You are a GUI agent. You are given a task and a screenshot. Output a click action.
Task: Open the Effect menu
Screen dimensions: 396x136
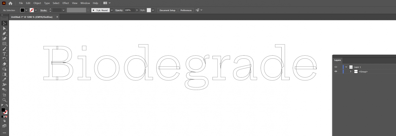66,3
